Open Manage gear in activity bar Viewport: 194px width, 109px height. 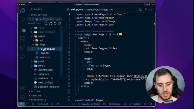(x=23, y=97)
